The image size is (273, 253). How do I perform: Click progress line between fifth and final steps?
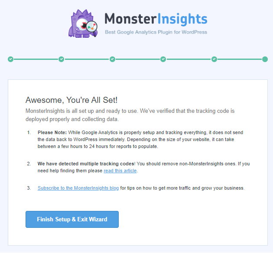point(240,59)
